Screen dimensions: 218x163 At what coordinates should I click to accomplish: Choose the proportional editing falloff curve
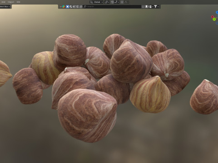[126, 2]
